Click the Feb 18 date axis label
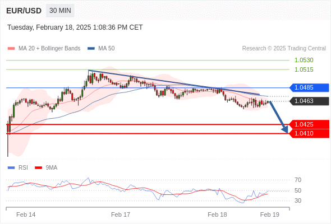The height and width of the screenshot is (224, 331). pos(217,214)
